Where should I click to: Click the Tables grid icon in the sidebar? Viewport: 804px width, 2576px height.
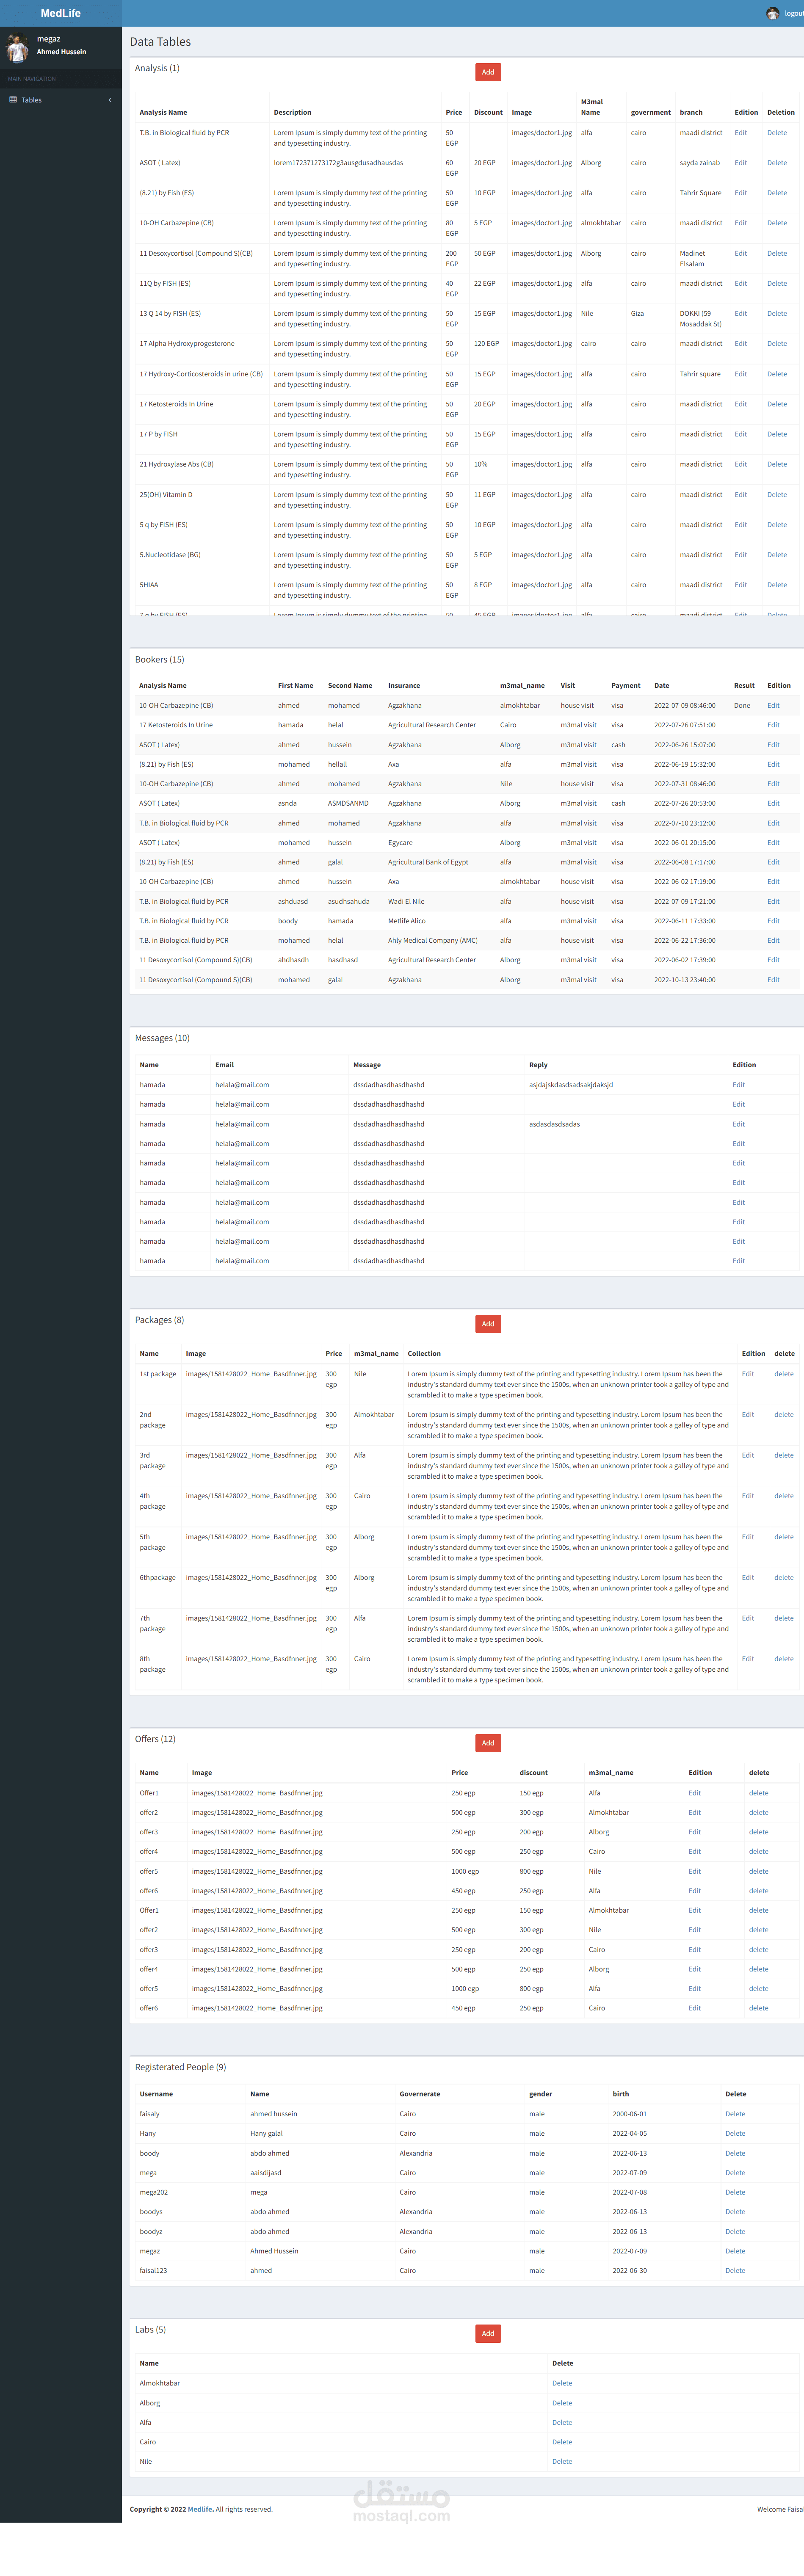coord(13,100)
